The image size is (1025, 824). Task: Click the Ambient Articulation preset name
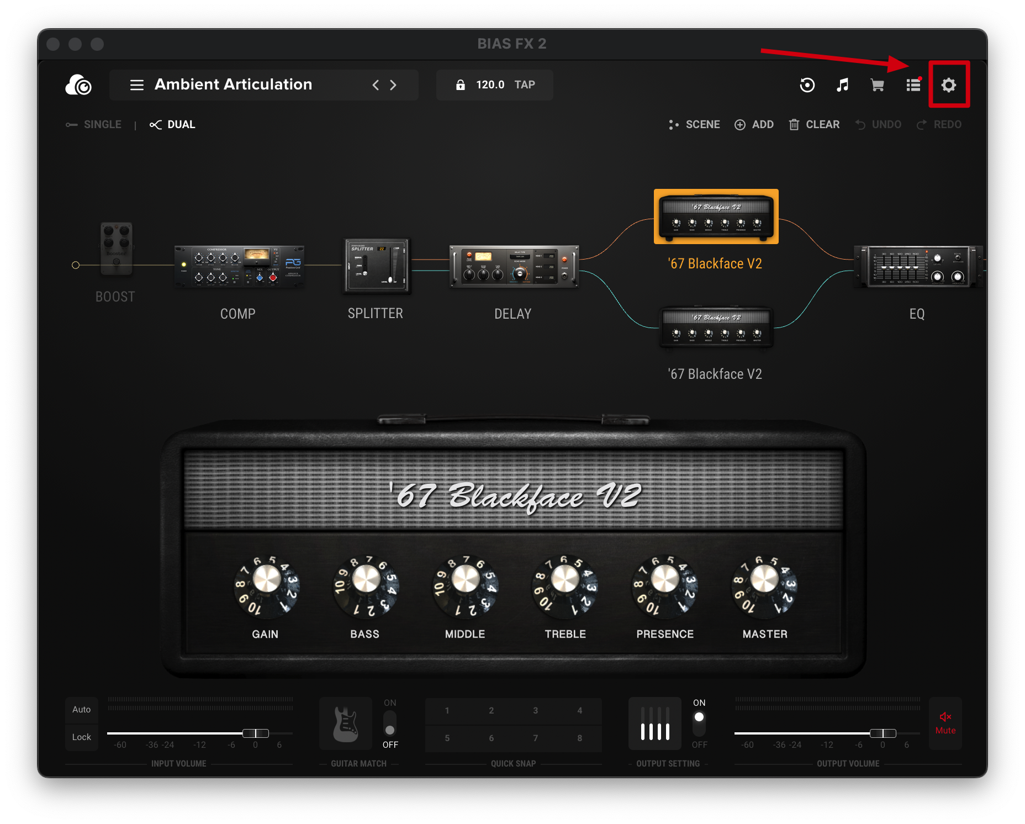click(234, 84)
